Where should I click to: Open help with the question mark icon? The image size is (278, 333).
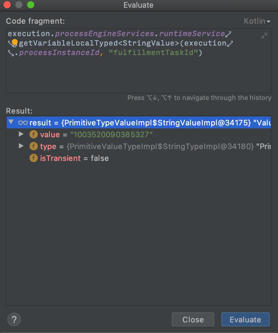click(x=14, y=319)
